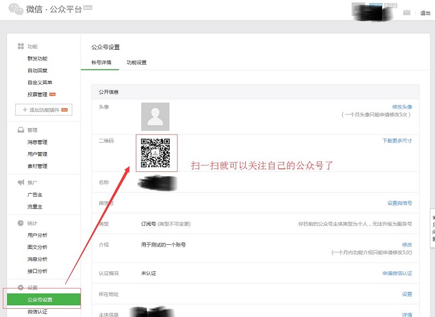
Task: Open 流量主 in the sidebar
Action: [35, 207]
